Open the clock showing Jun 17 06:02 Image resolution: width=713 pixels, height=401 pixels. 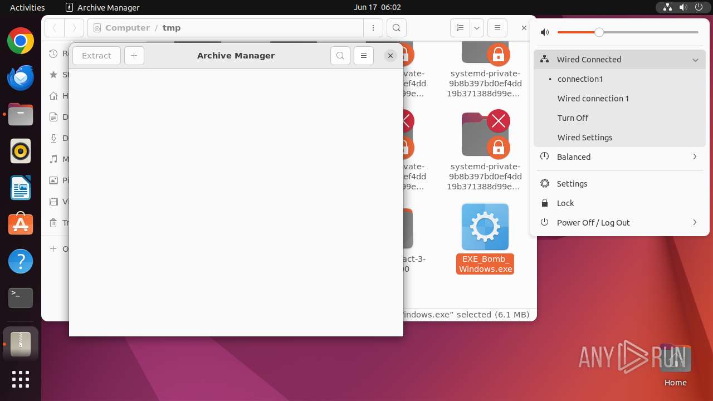point(377,7)
